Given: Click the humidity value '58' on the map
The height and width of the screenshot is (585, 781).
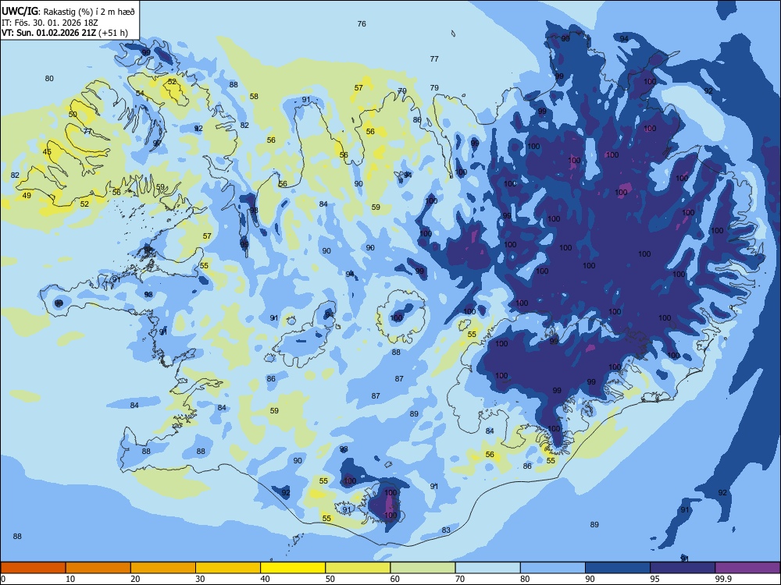Looking at the screenshot, I should [254, 97].
